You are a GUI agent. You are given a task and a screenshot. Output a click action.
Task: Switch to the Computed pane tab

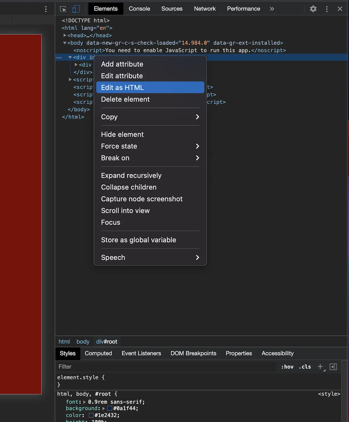point(98,353)
